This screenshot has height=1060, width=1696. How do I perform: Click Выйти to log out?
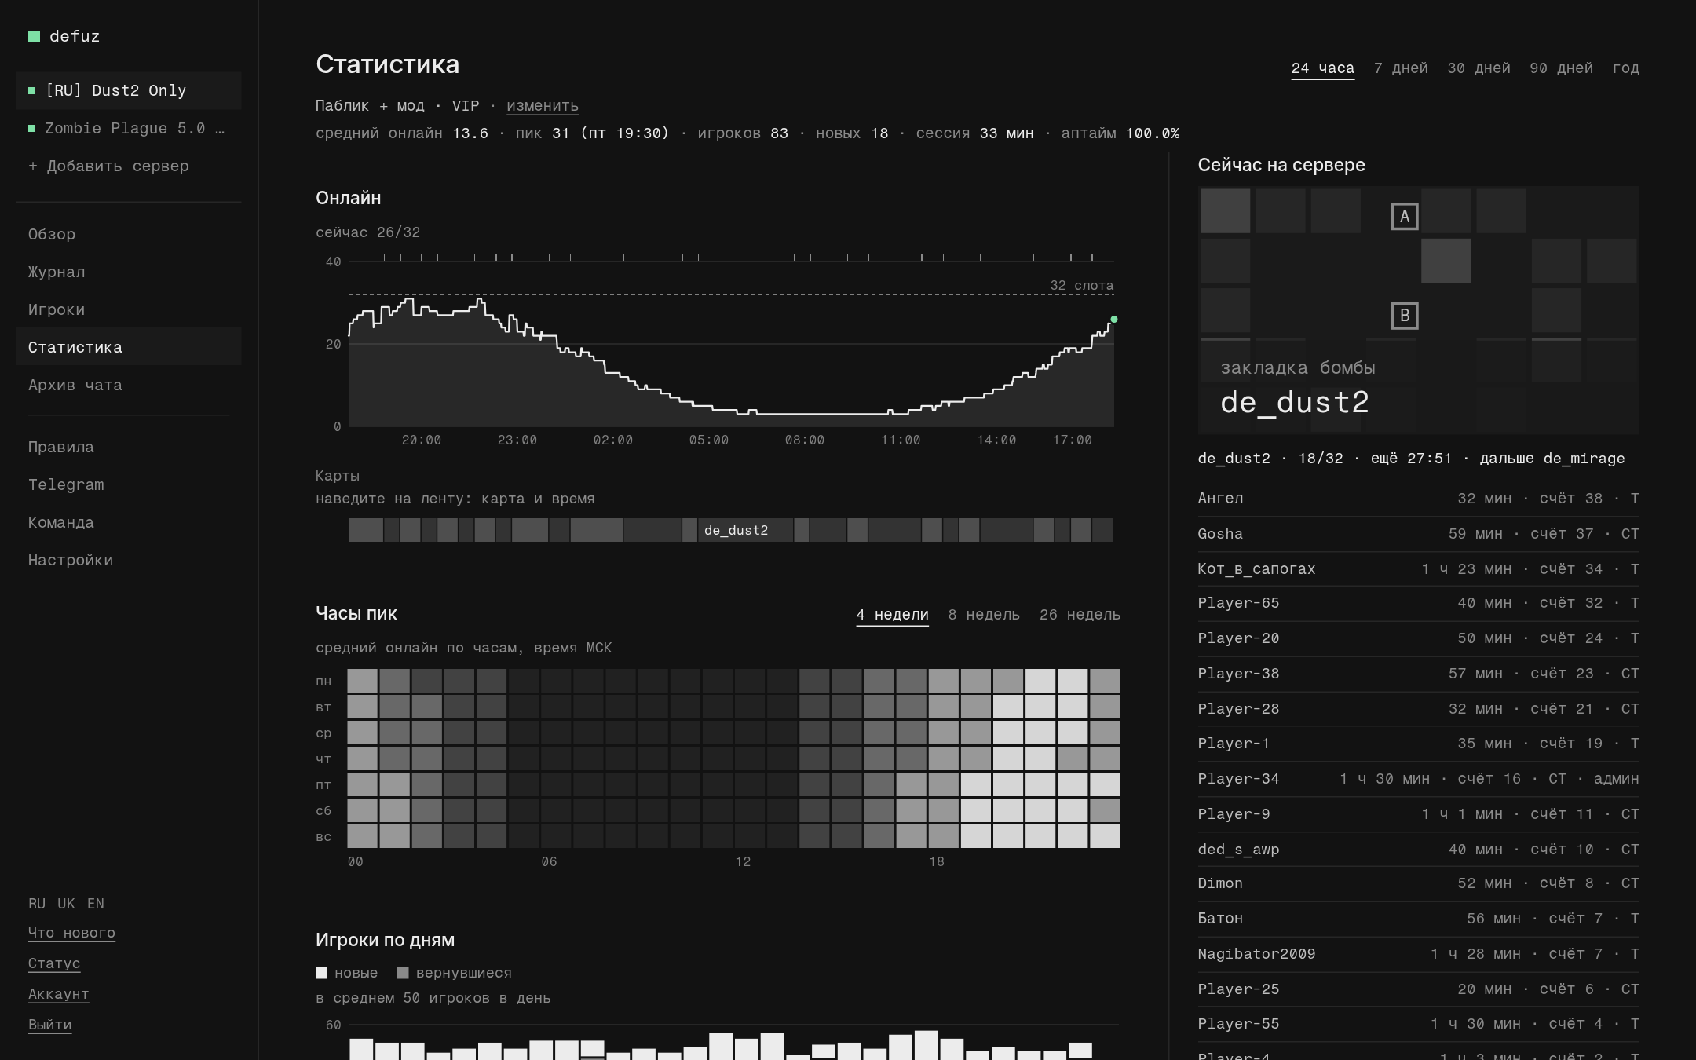click(x=49, y=1025)
